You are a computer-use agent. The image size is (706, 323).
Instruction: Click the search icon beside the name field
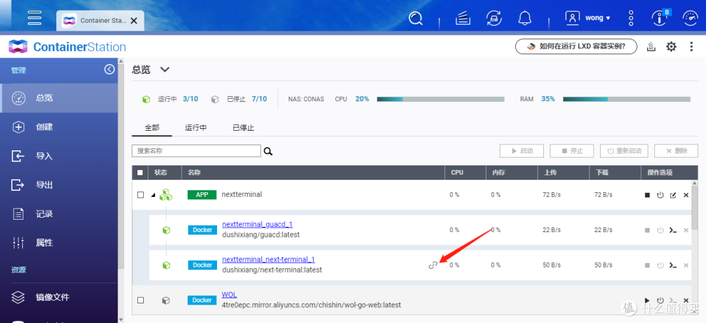click(268, 151)
